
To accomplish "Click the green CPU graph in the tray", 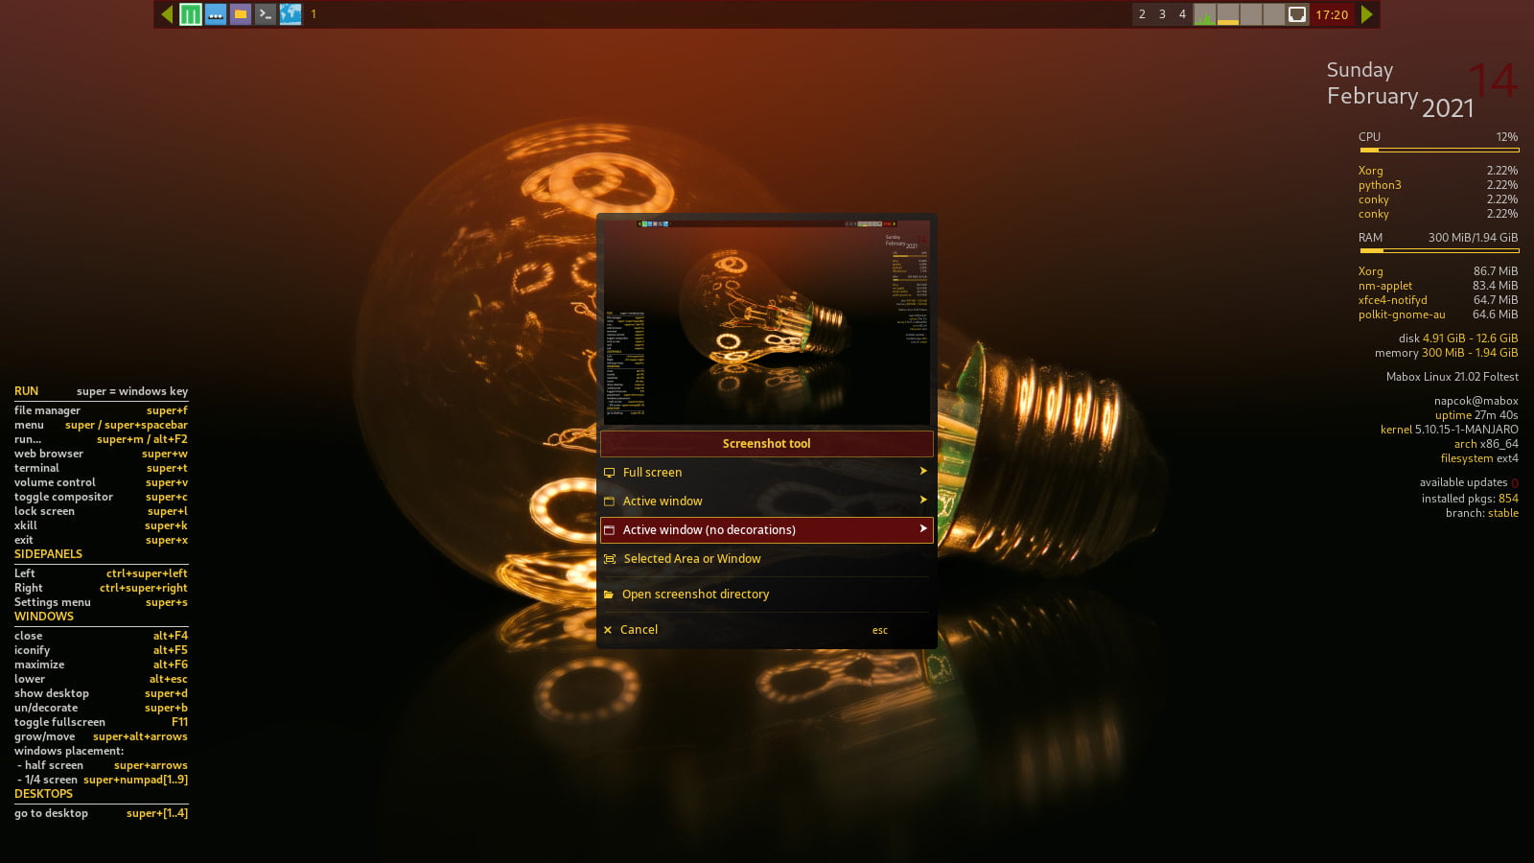I will tap(1204, 16).
